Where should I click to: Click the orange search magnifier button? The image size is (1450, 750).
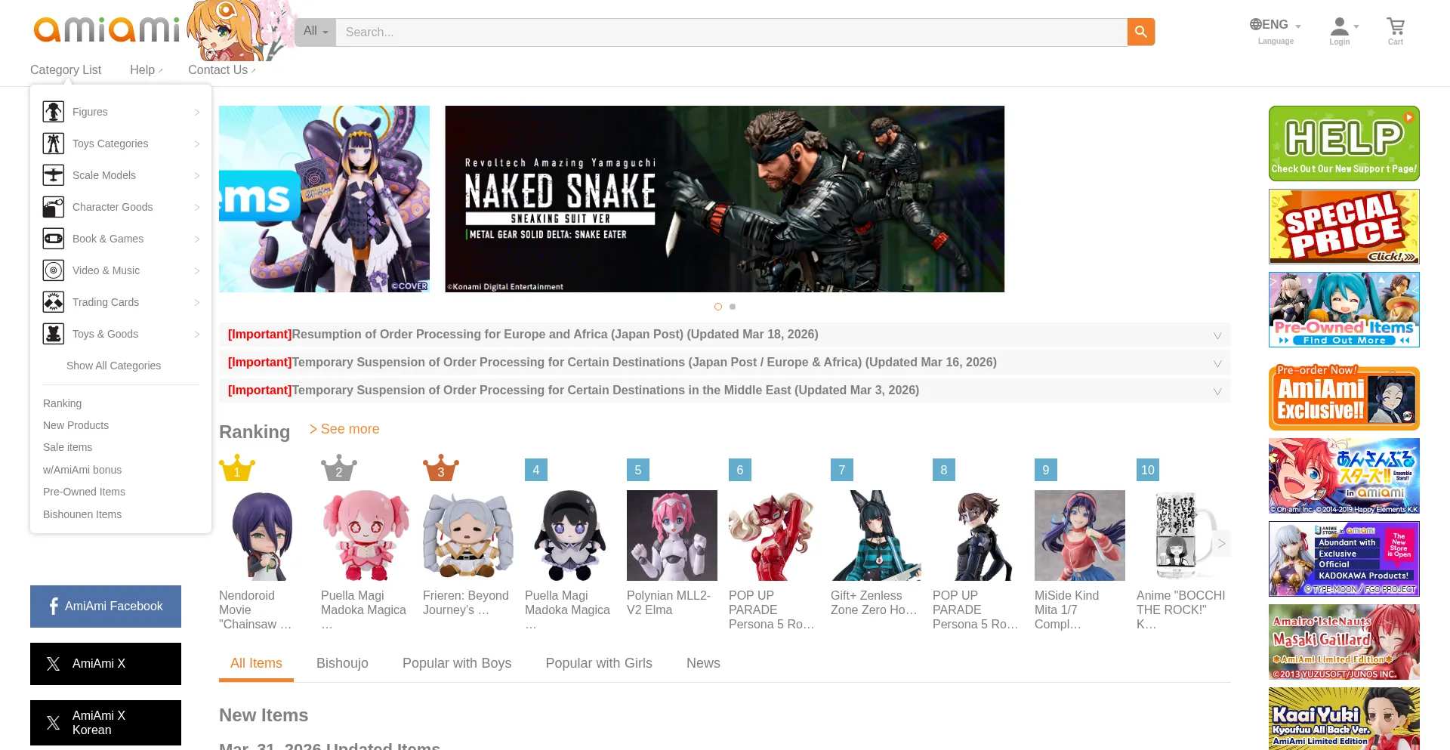[x=1140, y=32]
